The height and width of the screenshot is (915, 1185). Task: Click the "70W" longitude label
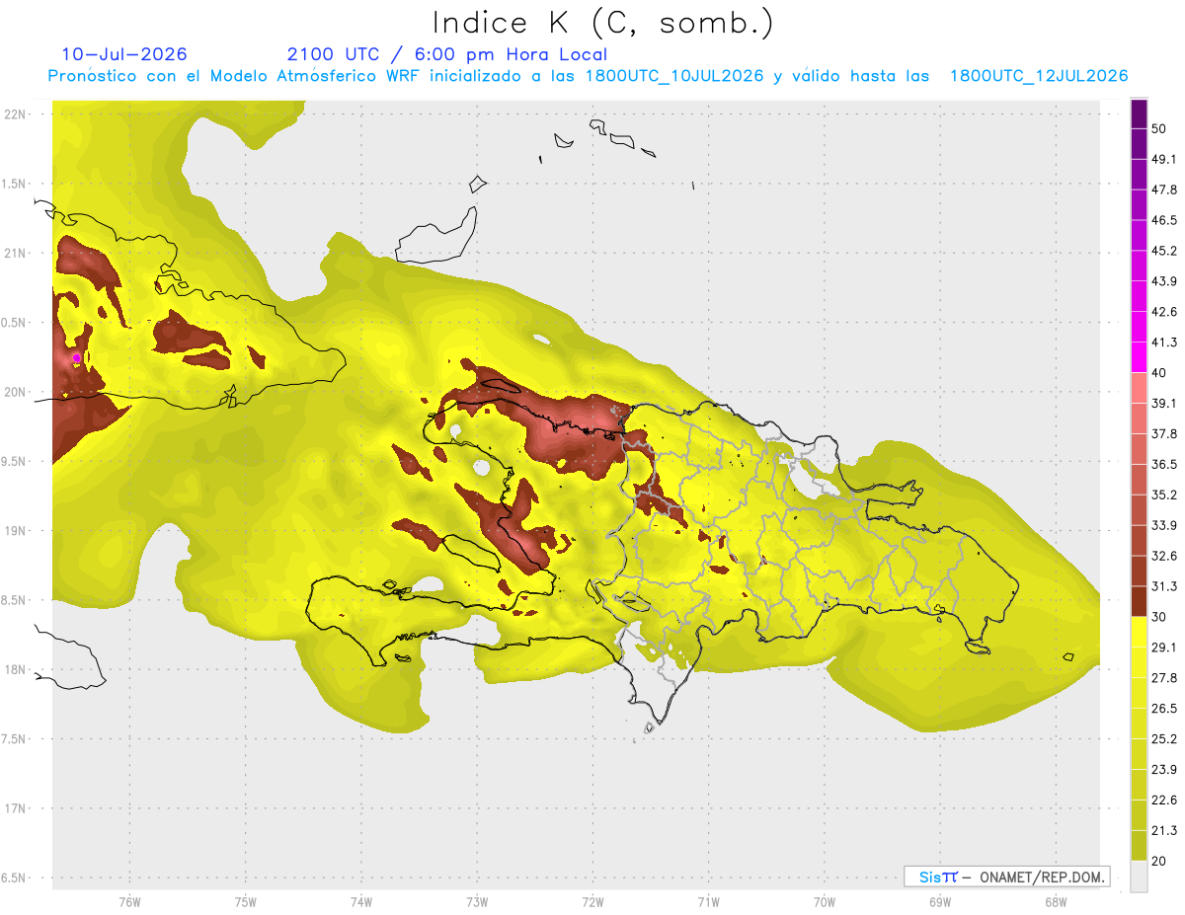(x=825, y=902)
